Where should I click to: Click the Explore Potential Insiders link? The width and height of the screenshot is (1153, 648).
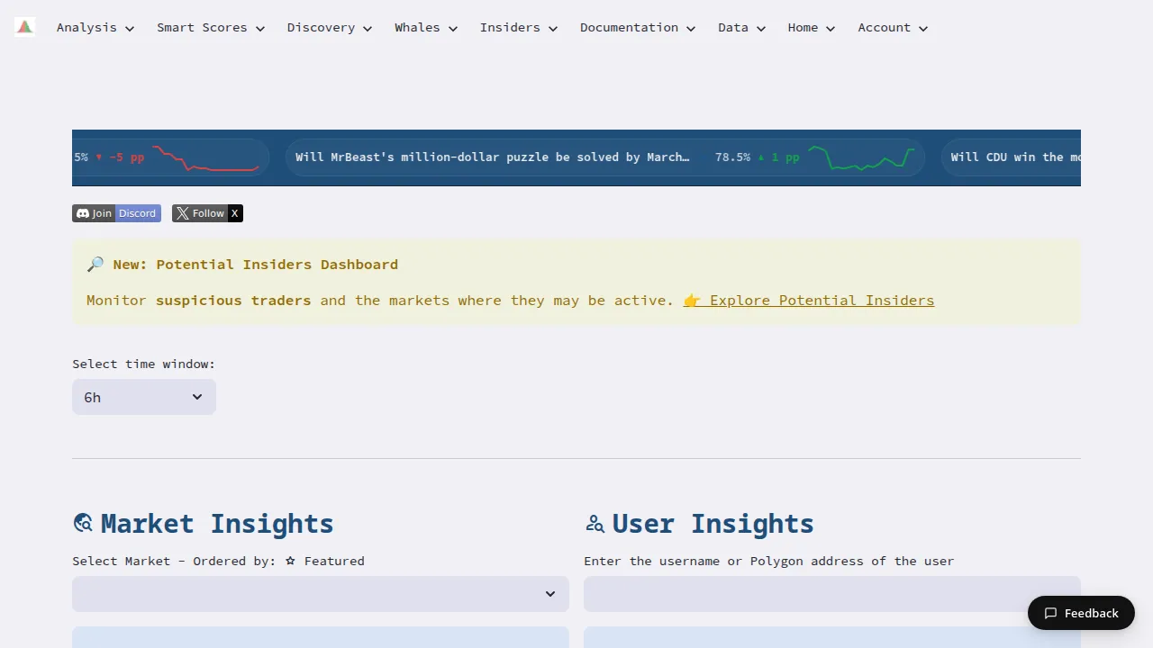click(x=821, y=301)
